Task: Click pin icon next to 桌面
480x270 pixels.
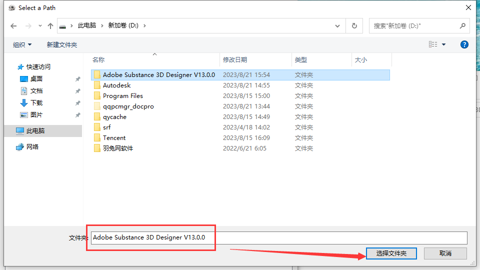Action: (x=78, y=79)
